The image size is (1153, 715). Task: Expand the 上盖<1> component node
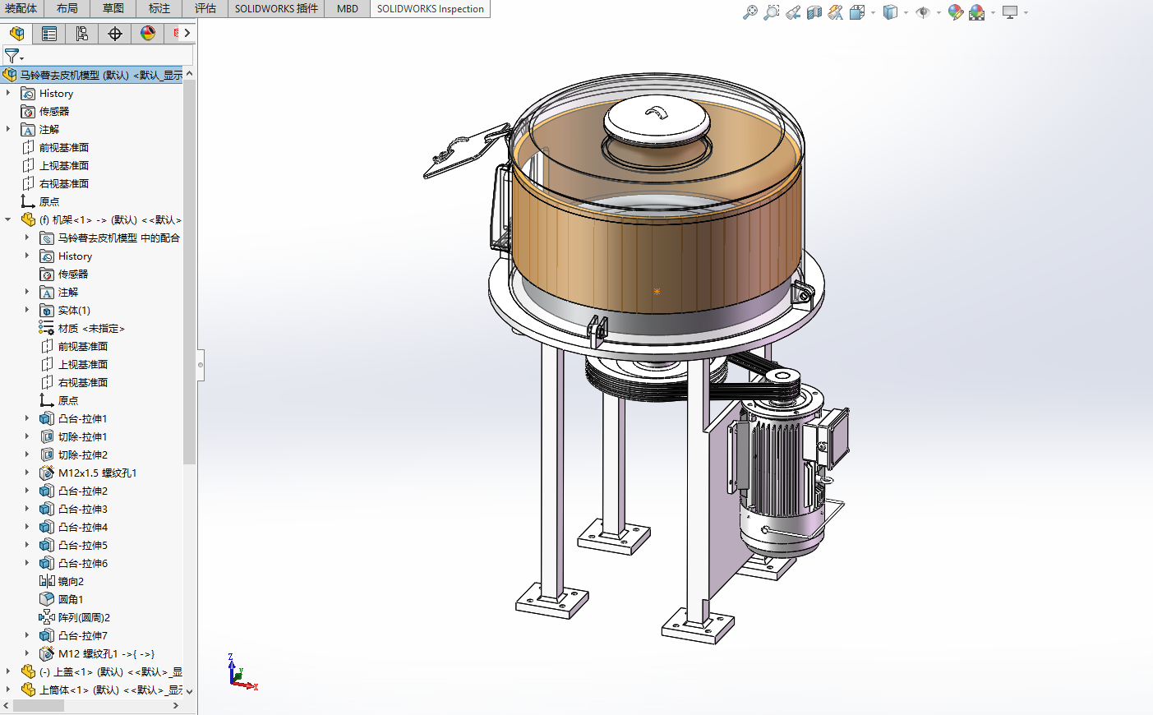tap(8, 671)
